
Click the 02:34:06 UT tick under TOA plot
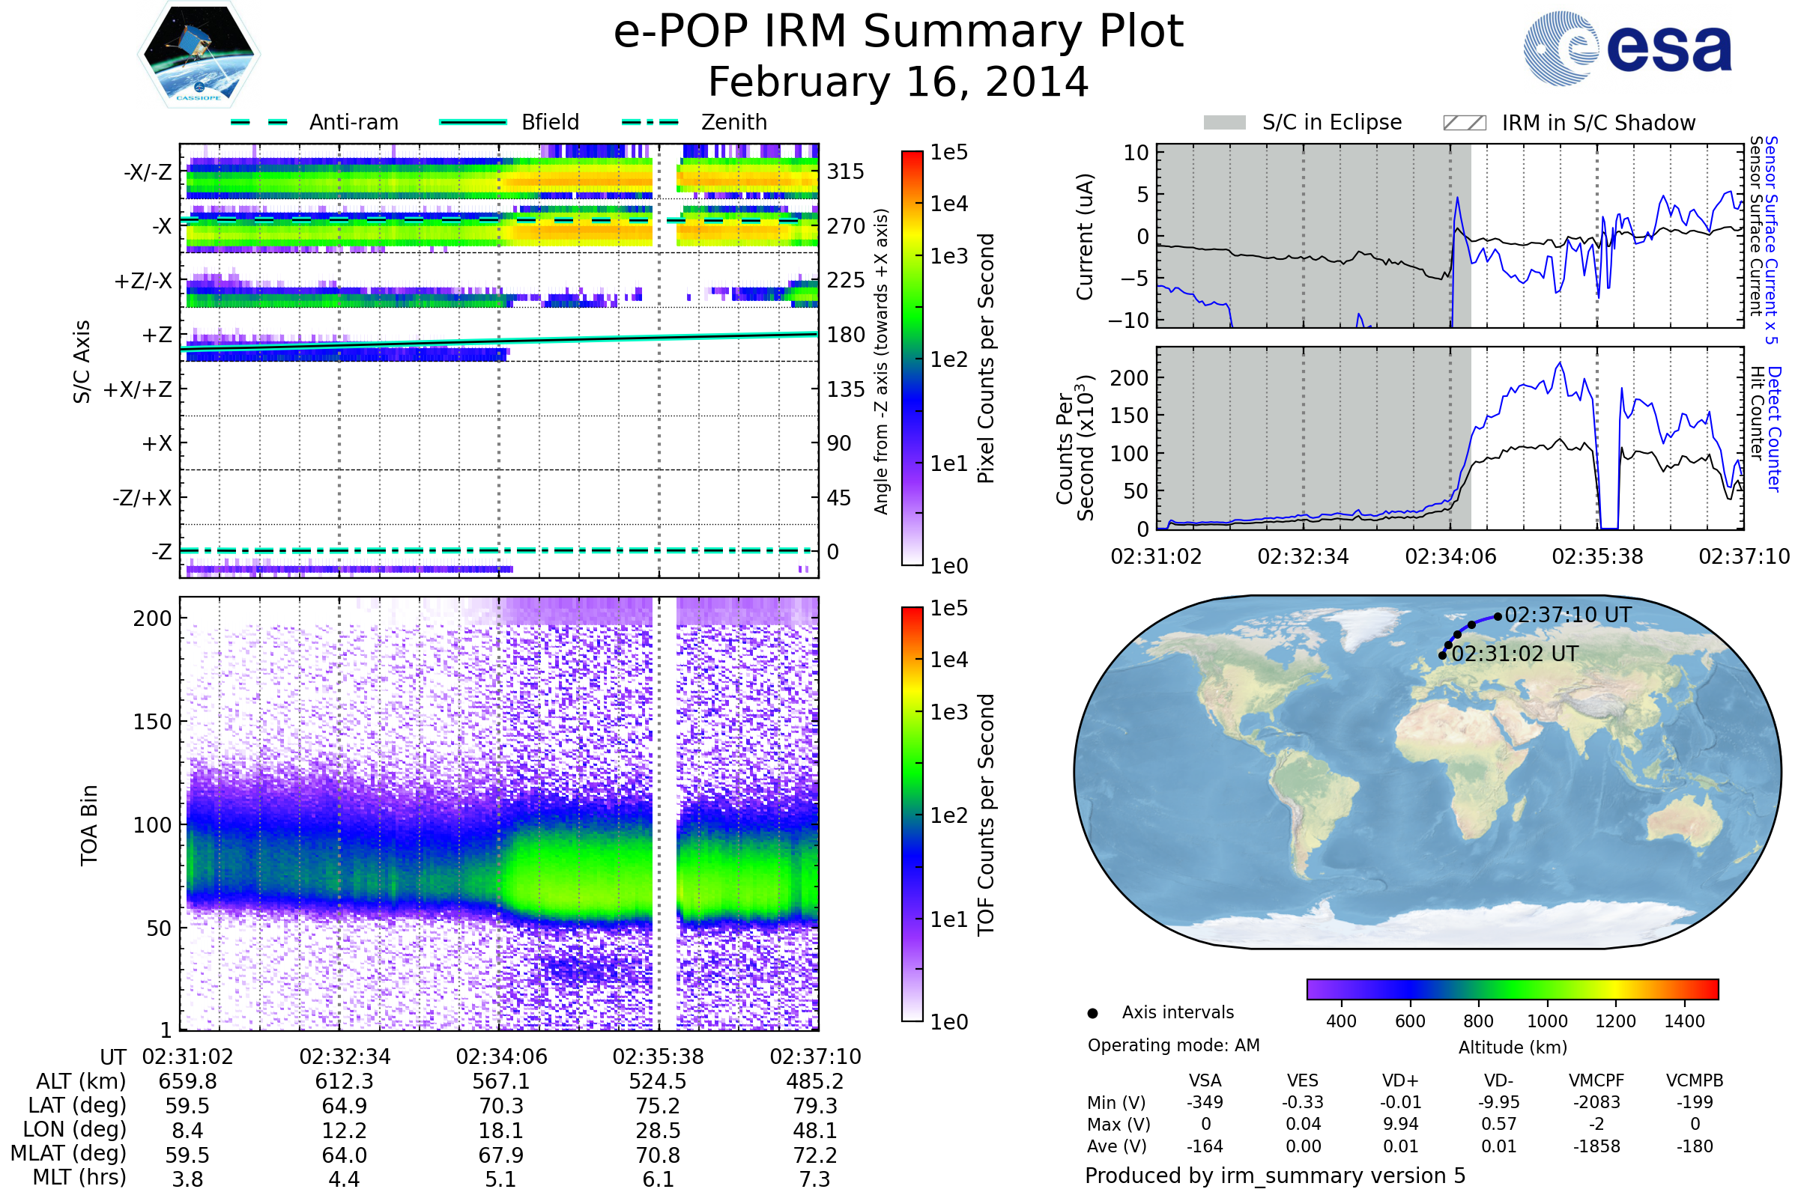click(x=501, y=1056)
